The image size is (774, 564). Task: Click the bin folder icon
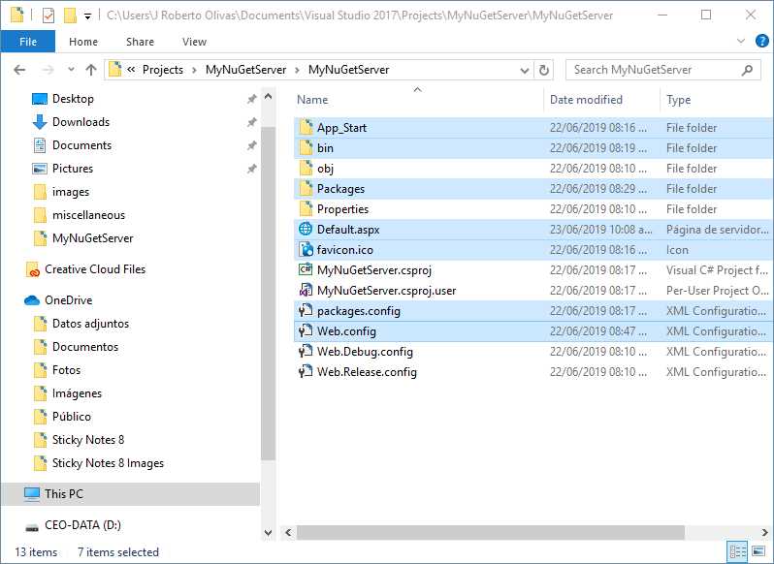306,147
